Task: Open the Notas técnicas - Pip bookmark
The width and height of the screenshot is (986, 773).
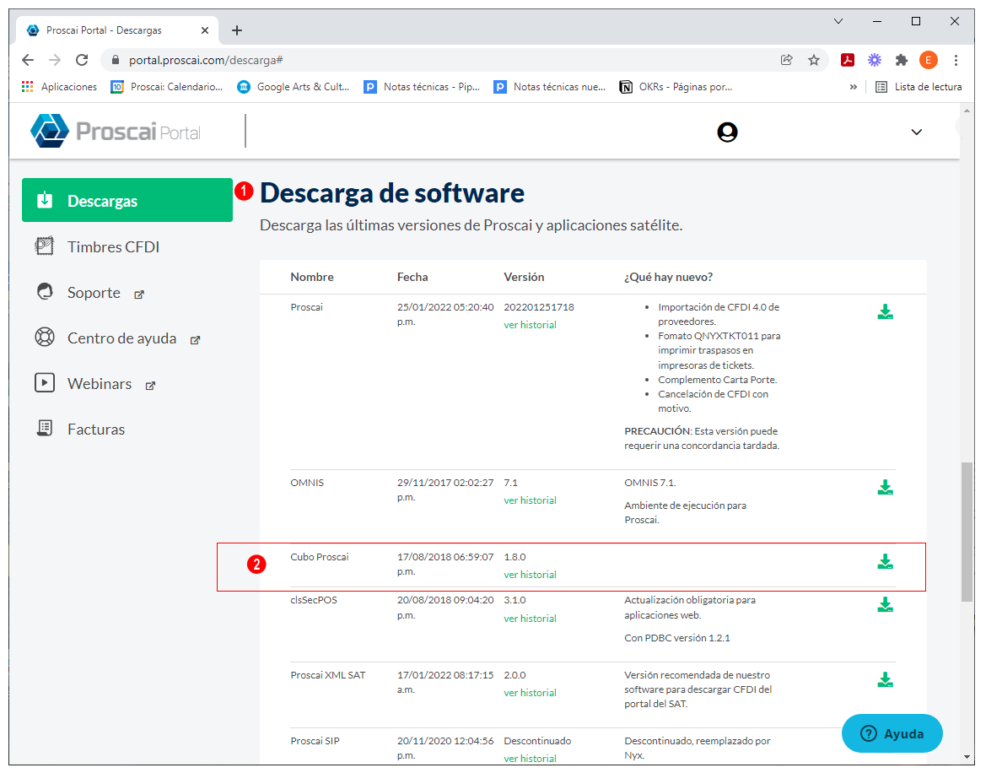Action: point(422,87)
